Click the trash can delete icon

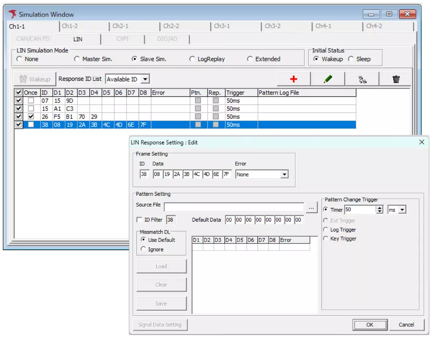(x=396, y=79)
